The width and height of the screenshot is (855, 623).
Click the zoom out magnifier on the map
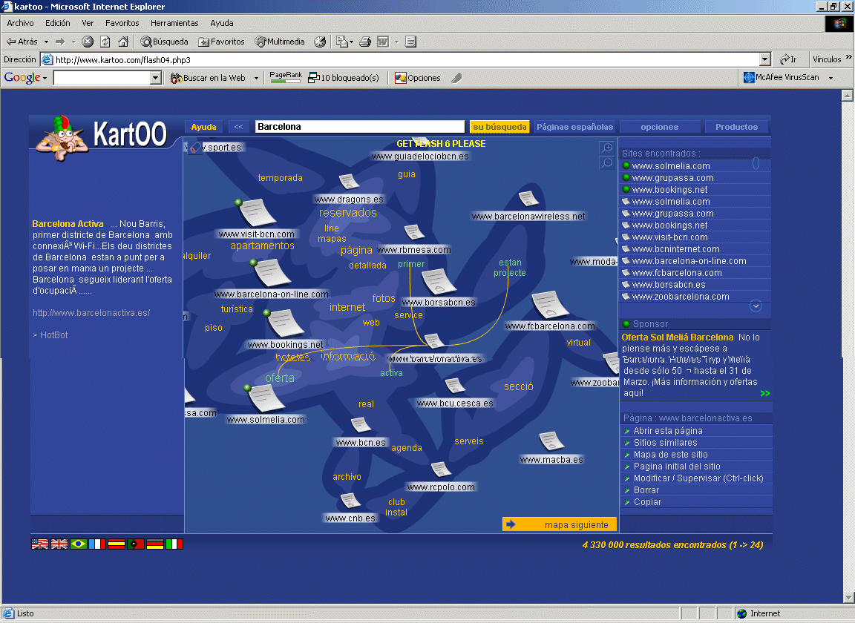tap(606, 162)
